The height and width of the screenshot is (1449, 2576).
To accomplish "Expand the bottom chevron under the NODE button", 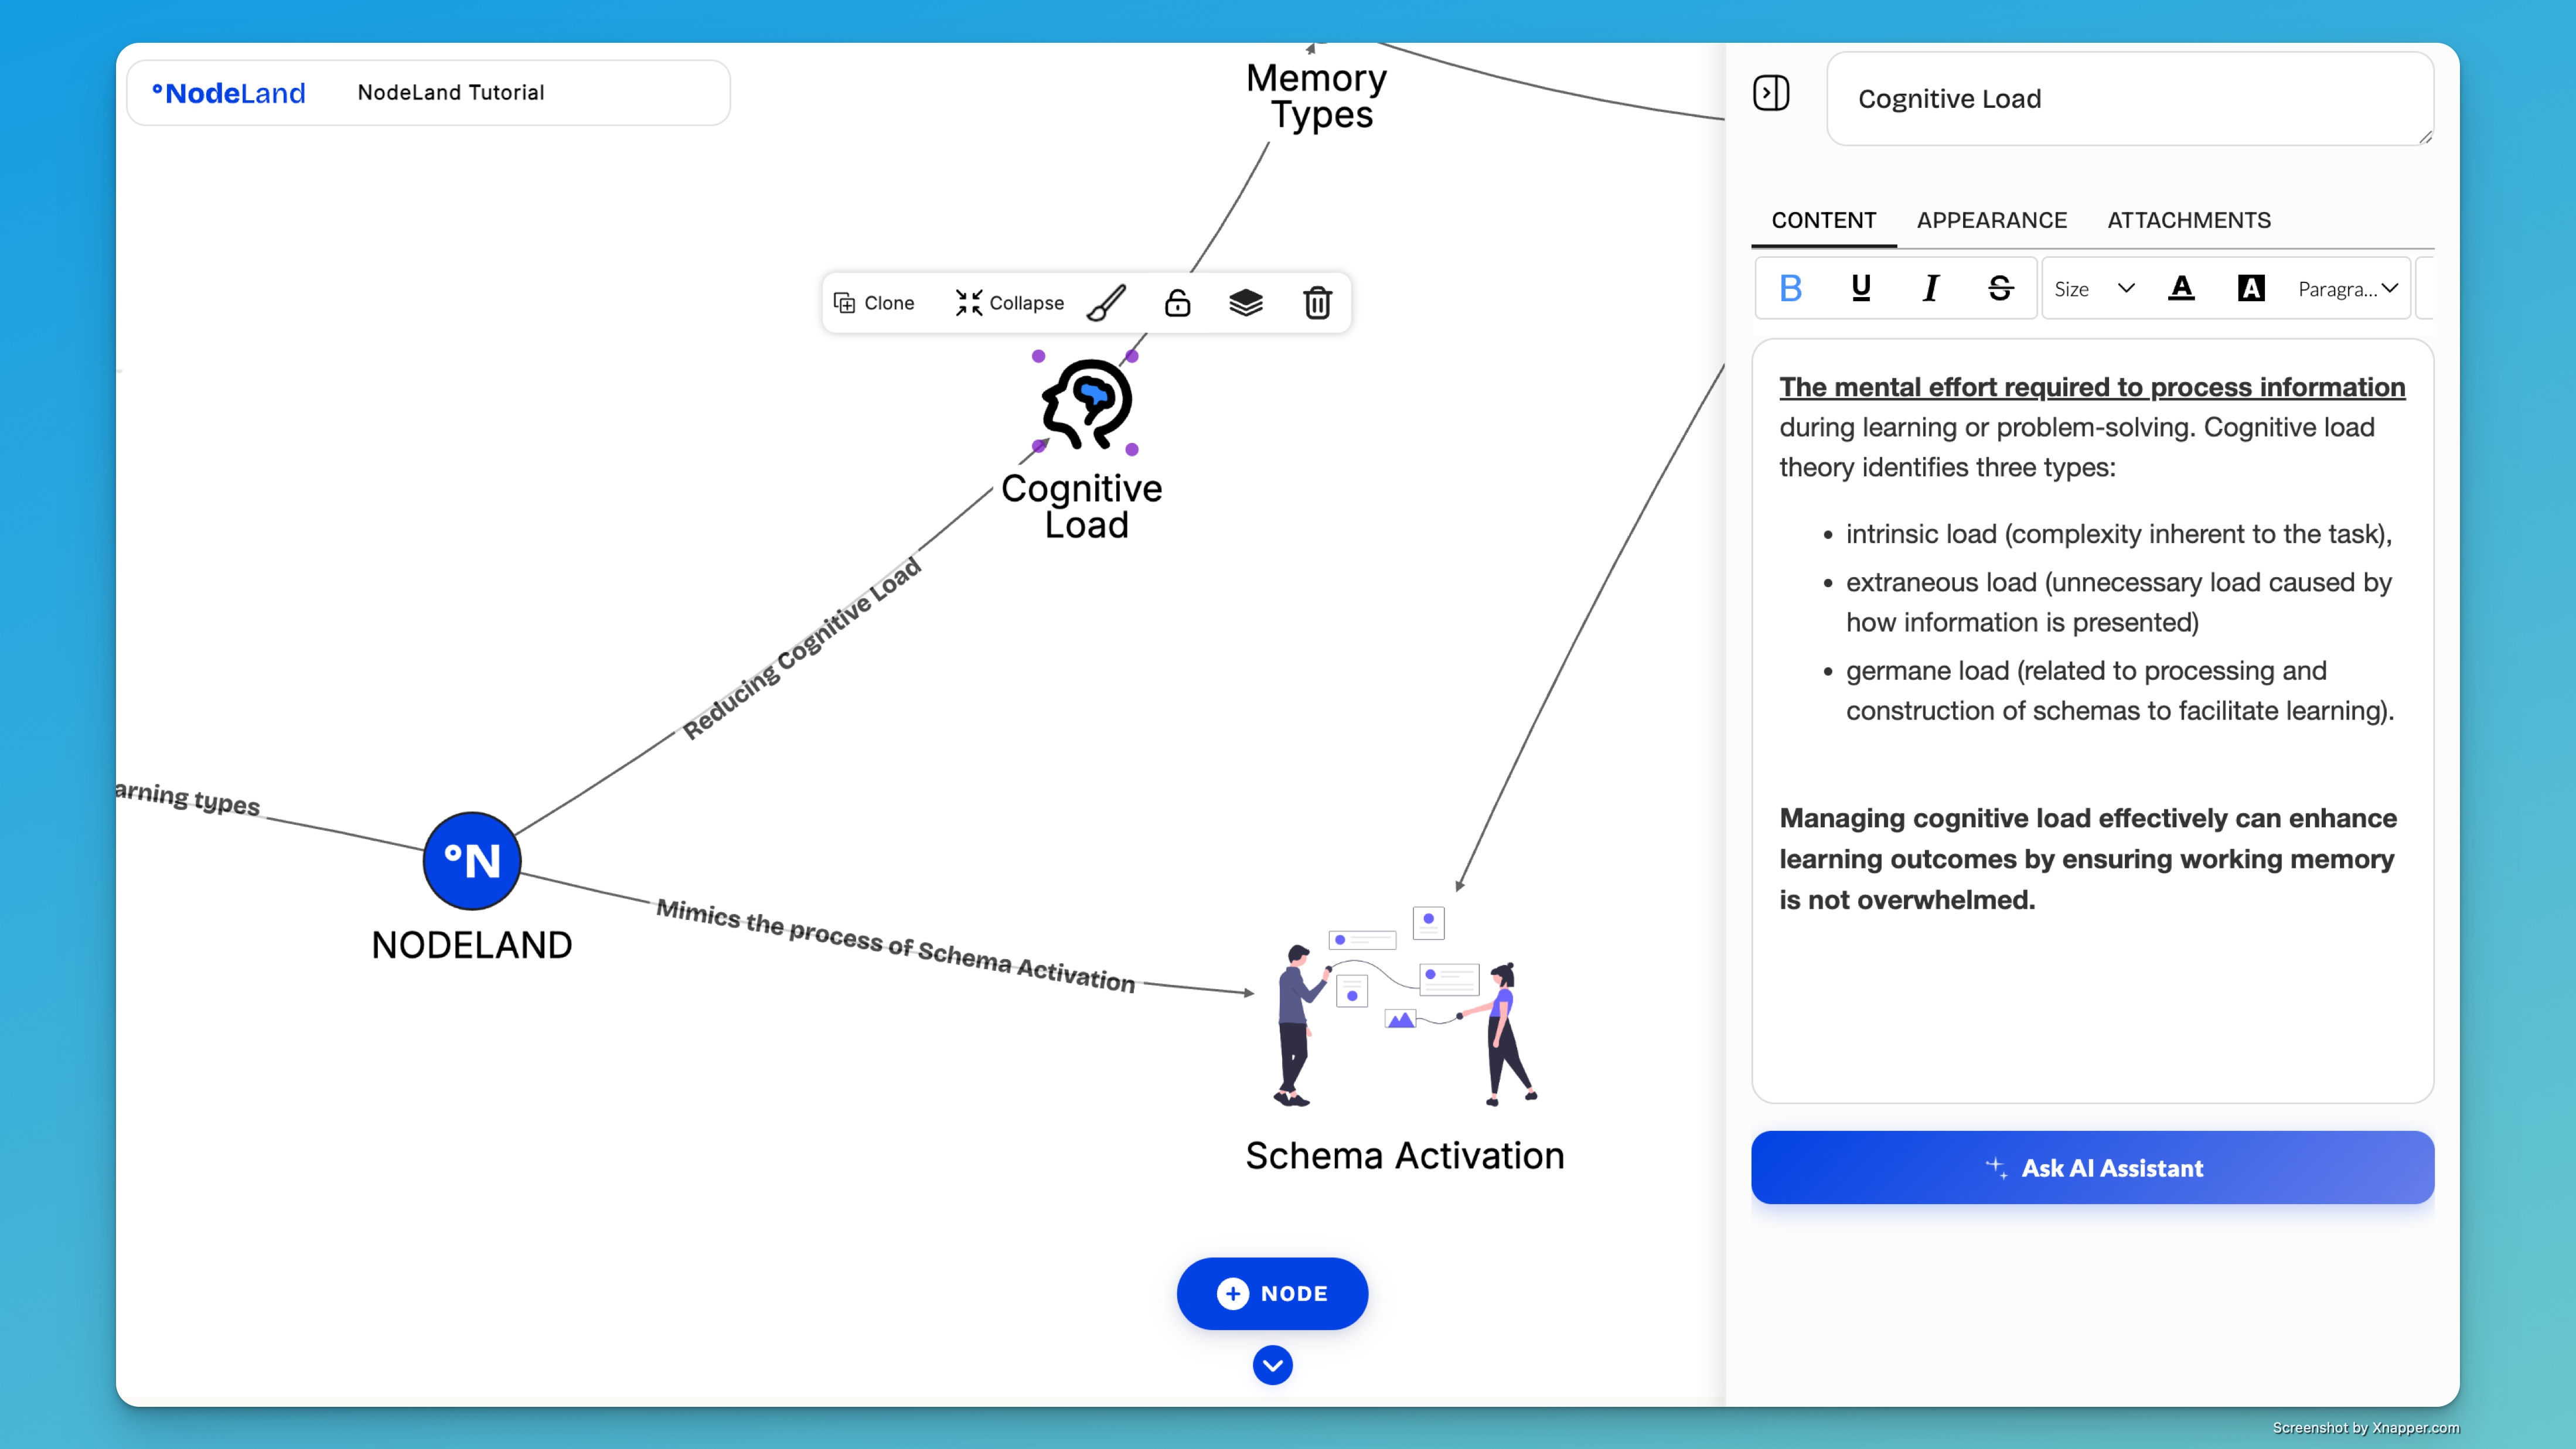I will point(1272,1365).
